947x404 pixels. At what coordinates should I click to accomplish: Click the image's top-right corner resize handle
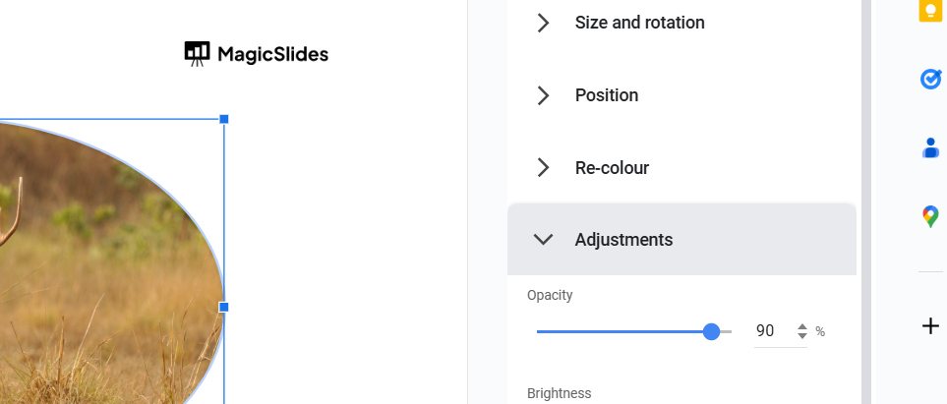(224, 119)
